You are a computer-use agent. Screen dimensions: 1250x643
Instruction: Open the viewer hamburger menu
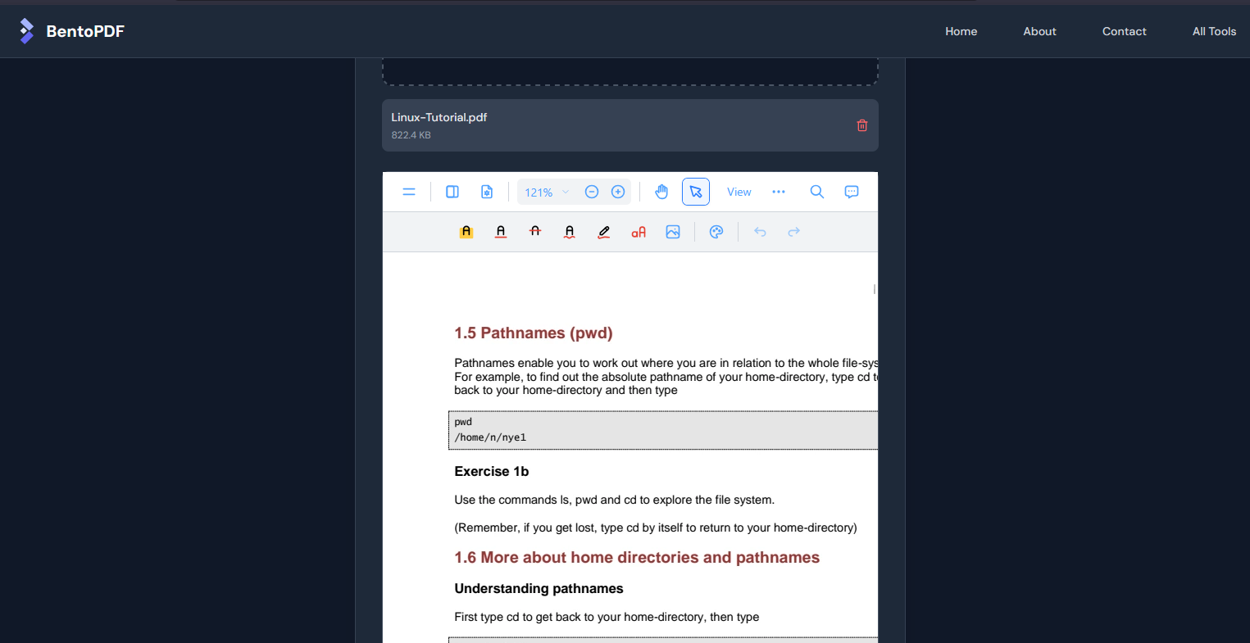pyautogui.click(x=409, y=192)
